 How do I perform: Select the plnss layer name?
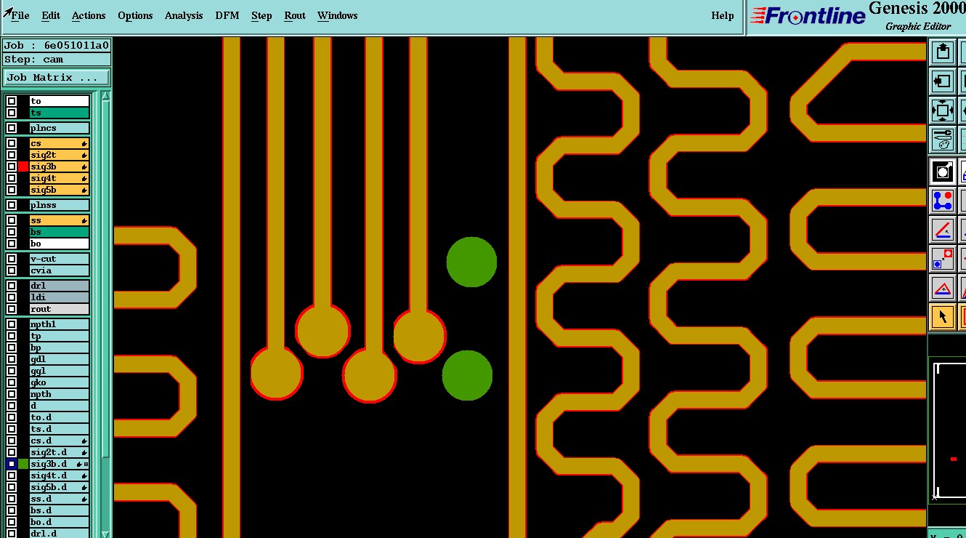click(60, 205)
